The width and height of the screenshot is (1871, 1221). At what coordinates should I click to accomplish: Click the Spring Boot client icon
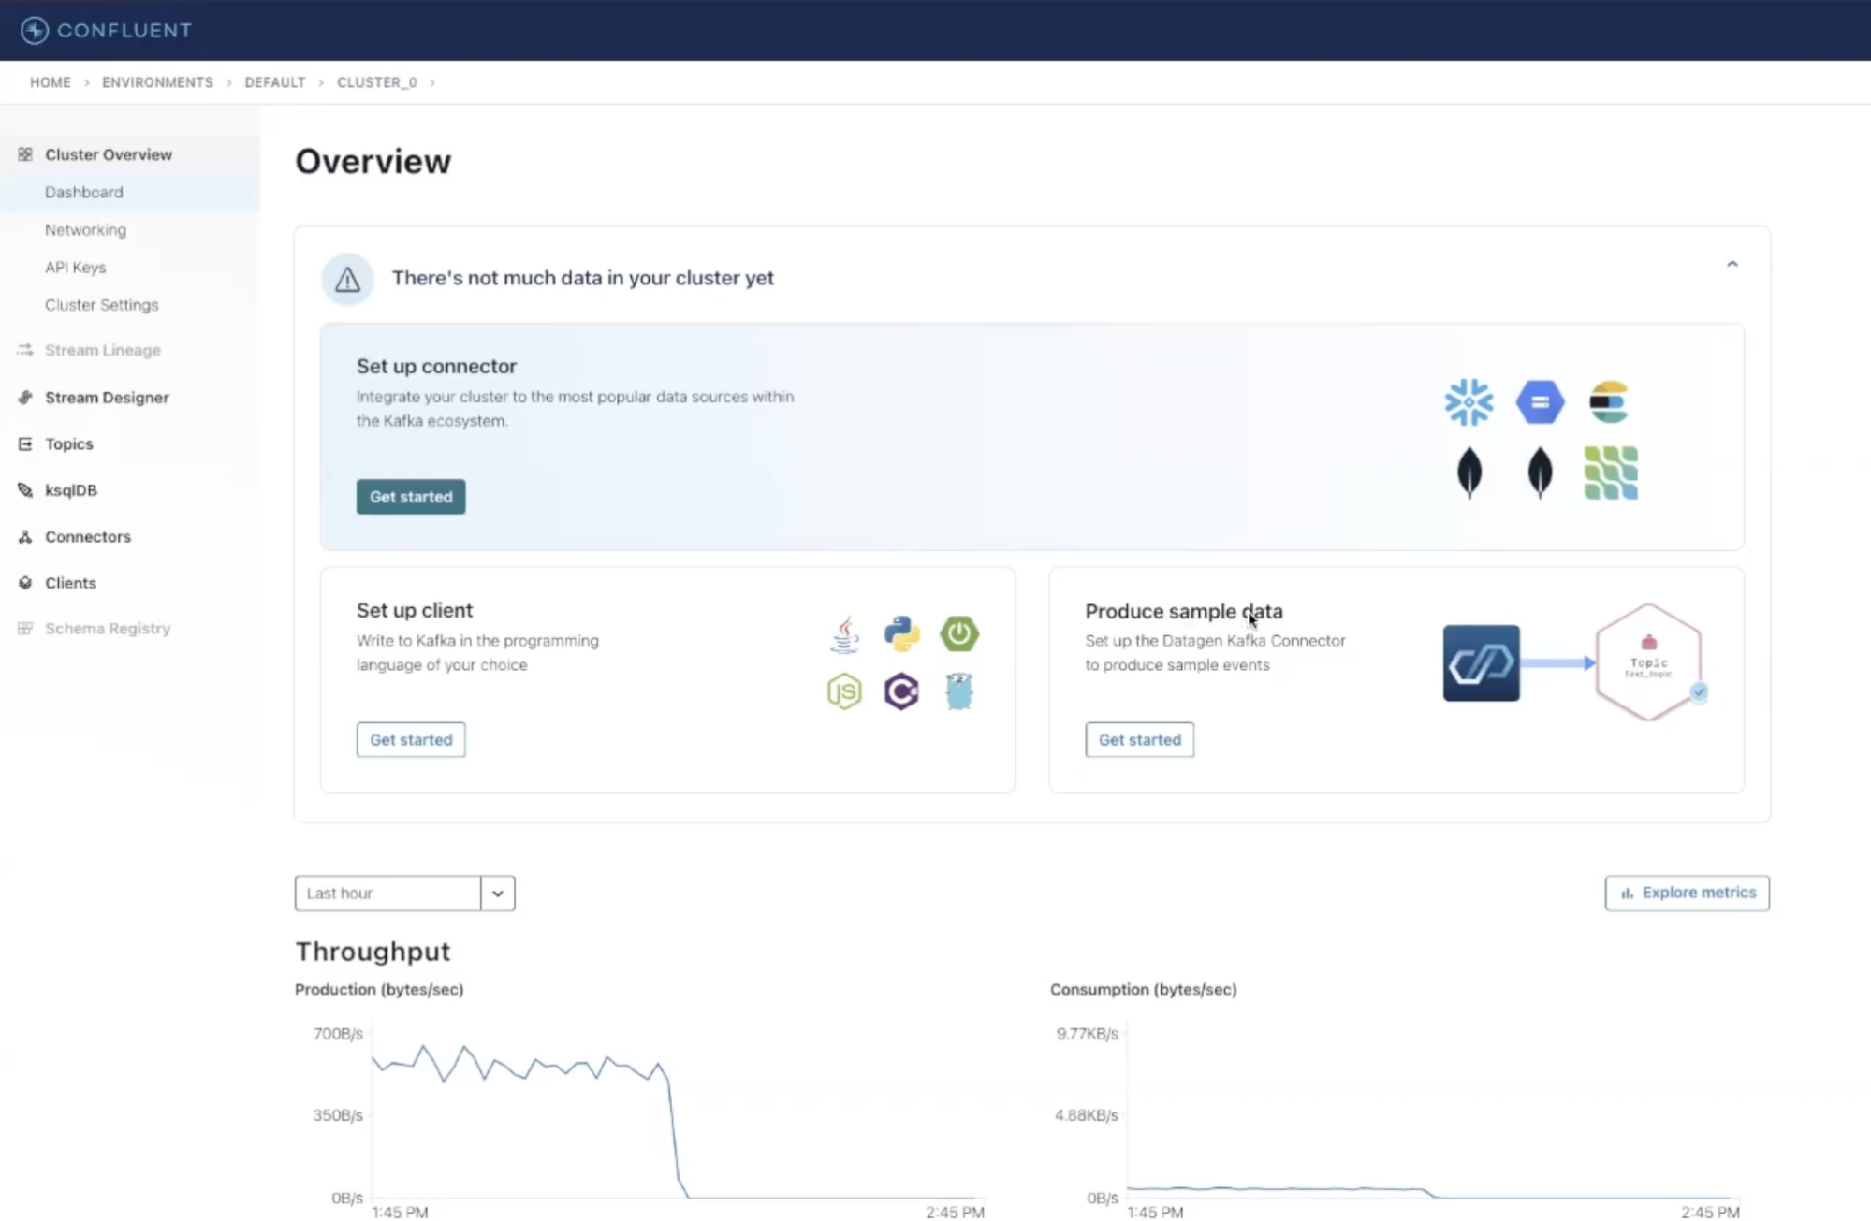[x=959, y=634]
